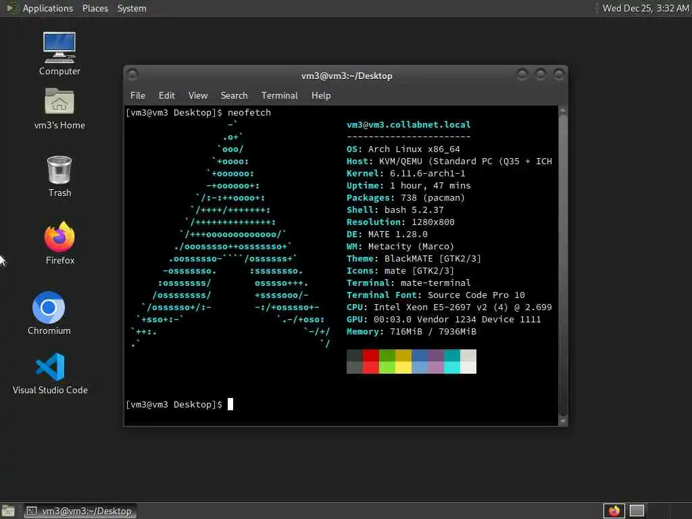692x519 pixels.
Task: Click the OS: Arch Linux x86_64 line
Action: (403, 149)
